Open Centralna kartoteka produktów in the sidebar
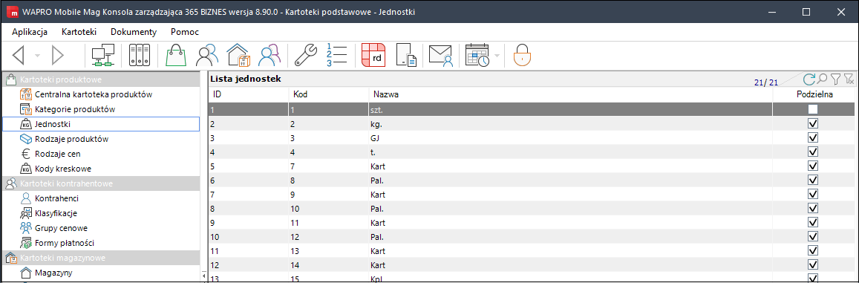 tap(94, 94)
